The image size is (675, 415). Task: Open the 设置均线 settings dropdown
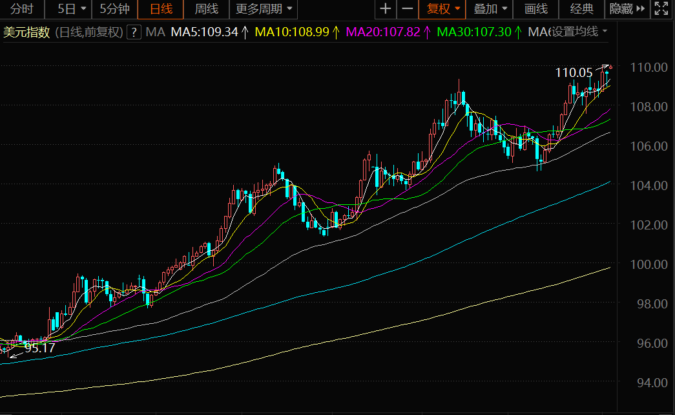[x=579, y=32]
